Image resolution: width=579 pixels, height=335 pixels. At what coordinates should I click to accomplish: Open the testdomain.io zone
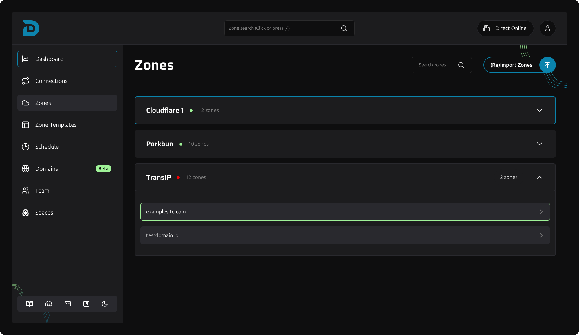(x=345, y=235)
